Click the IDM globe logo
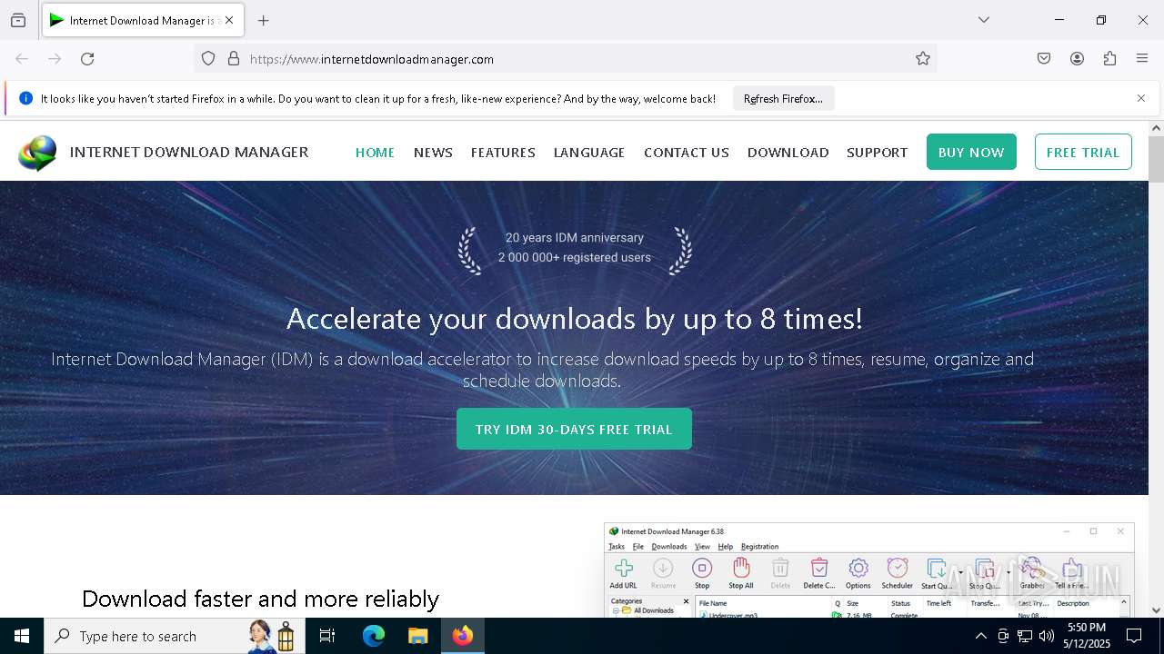This screenshot has height=654, width=1164. [37, 153]
